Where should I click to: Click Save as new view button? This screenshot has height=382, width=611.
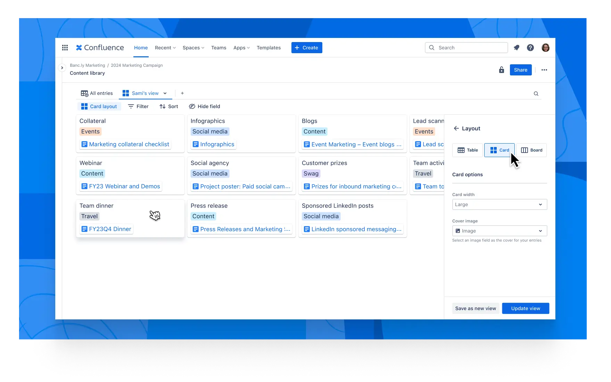click(x=476, y=308)
